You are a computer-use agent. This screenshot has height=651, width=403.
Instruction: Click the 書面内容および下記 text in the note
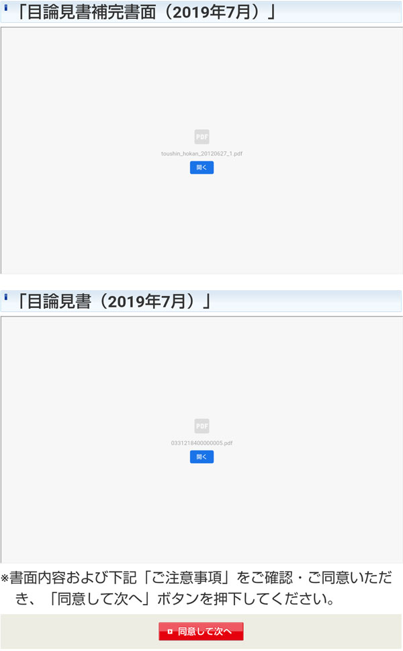pos(73,578)
